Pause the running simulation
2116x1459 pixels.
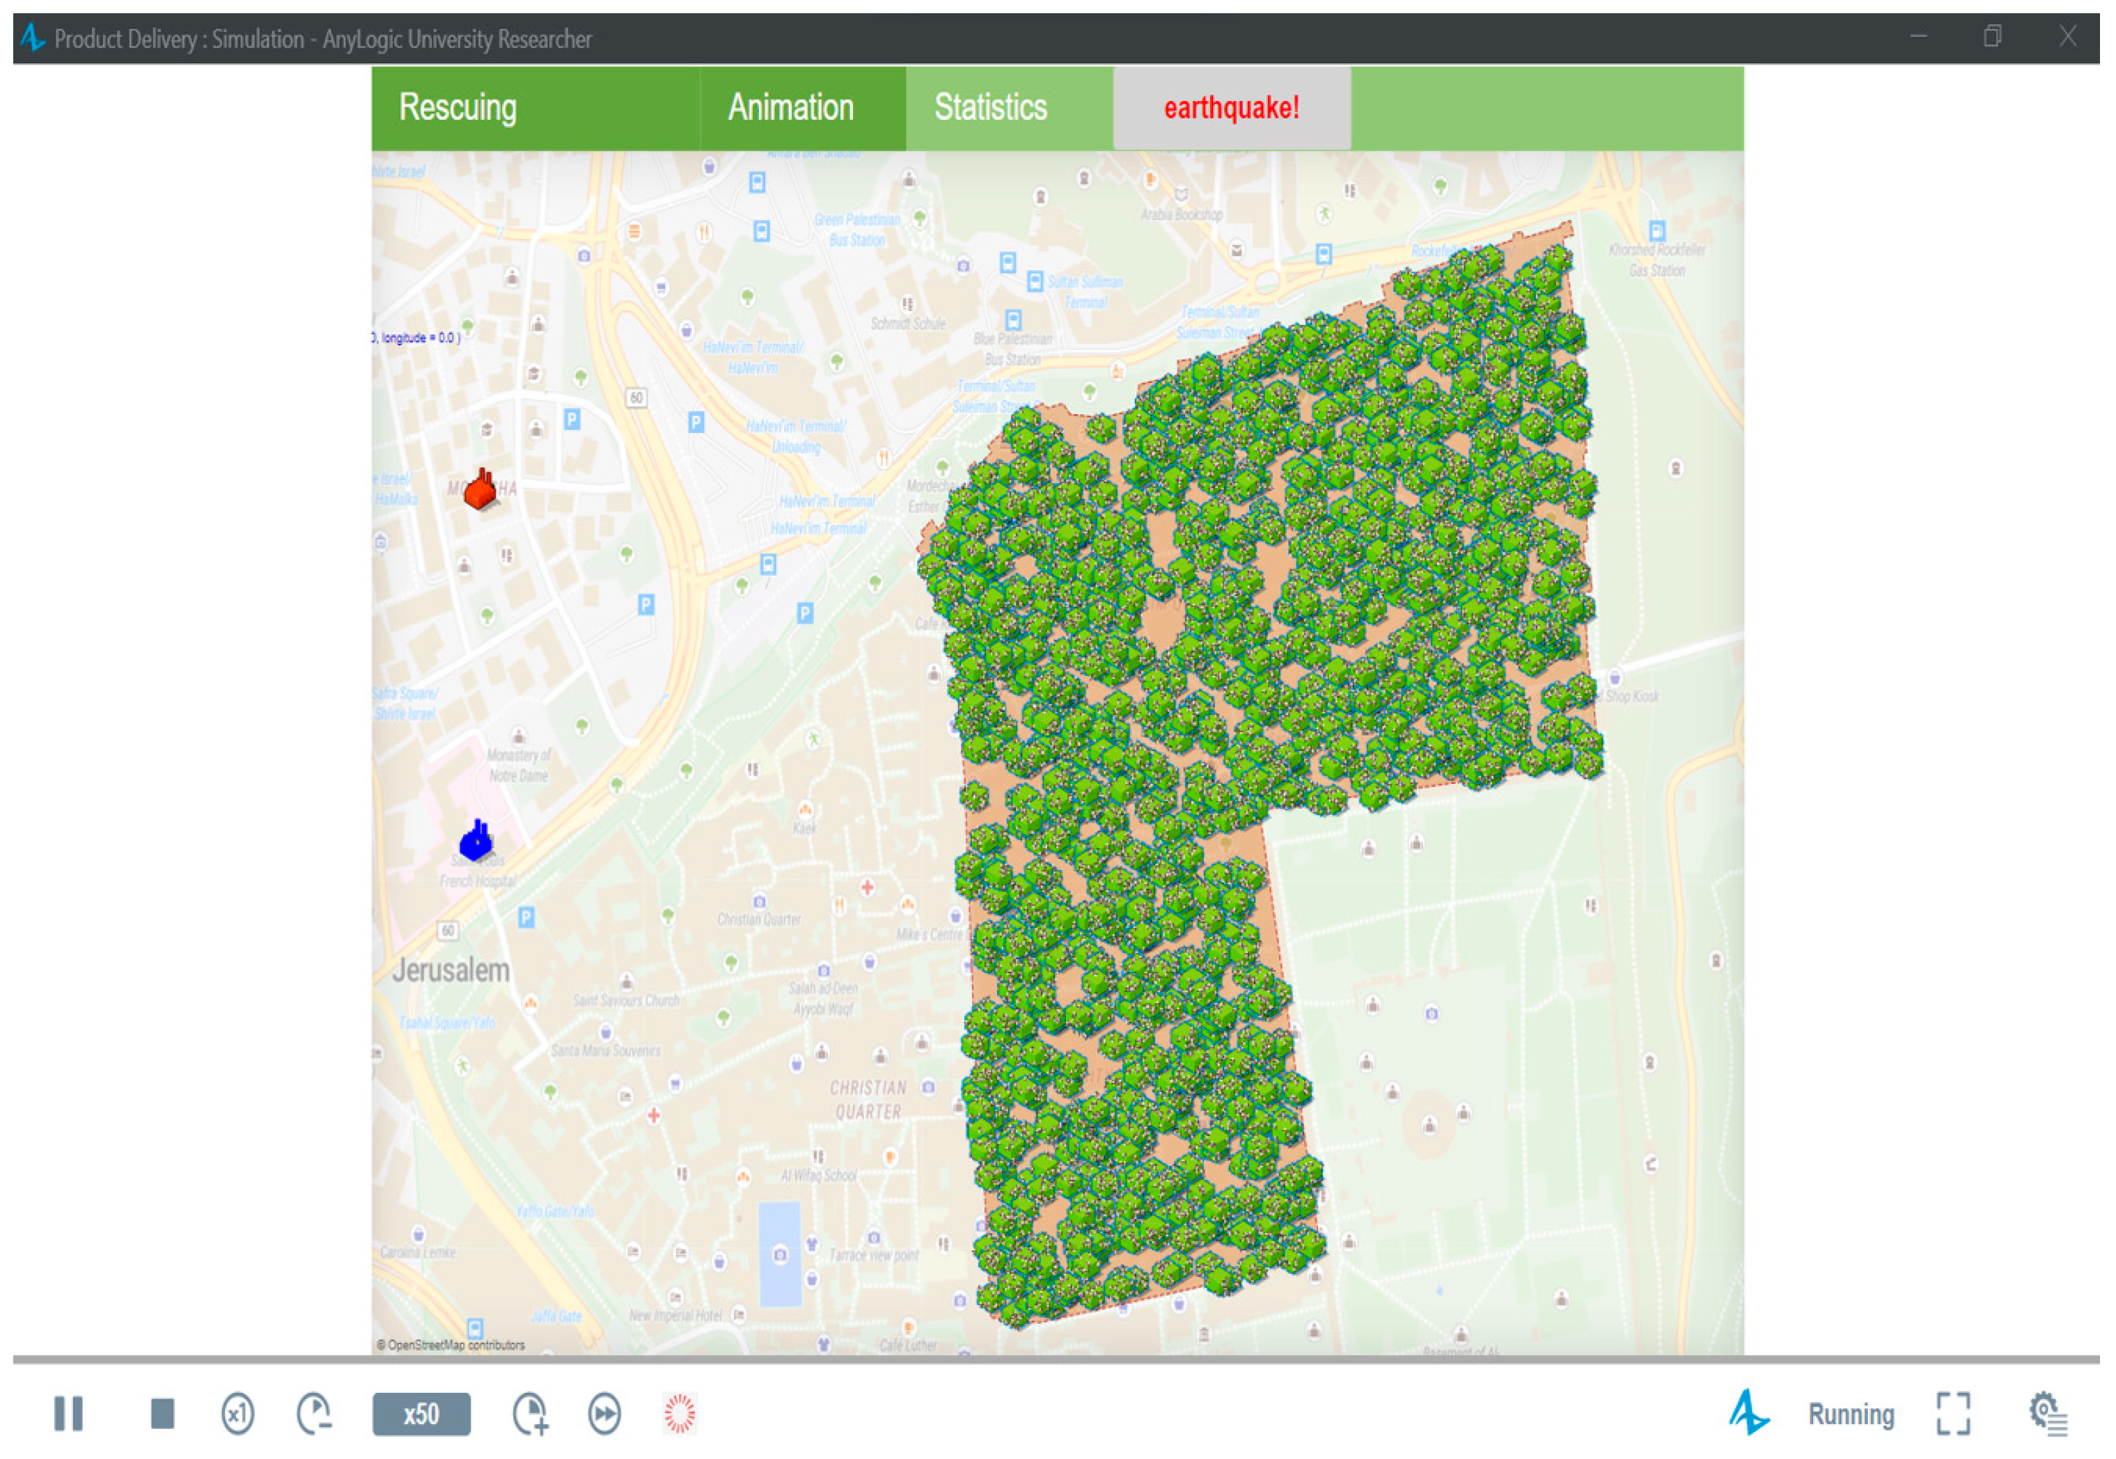tap(68, 1413)
